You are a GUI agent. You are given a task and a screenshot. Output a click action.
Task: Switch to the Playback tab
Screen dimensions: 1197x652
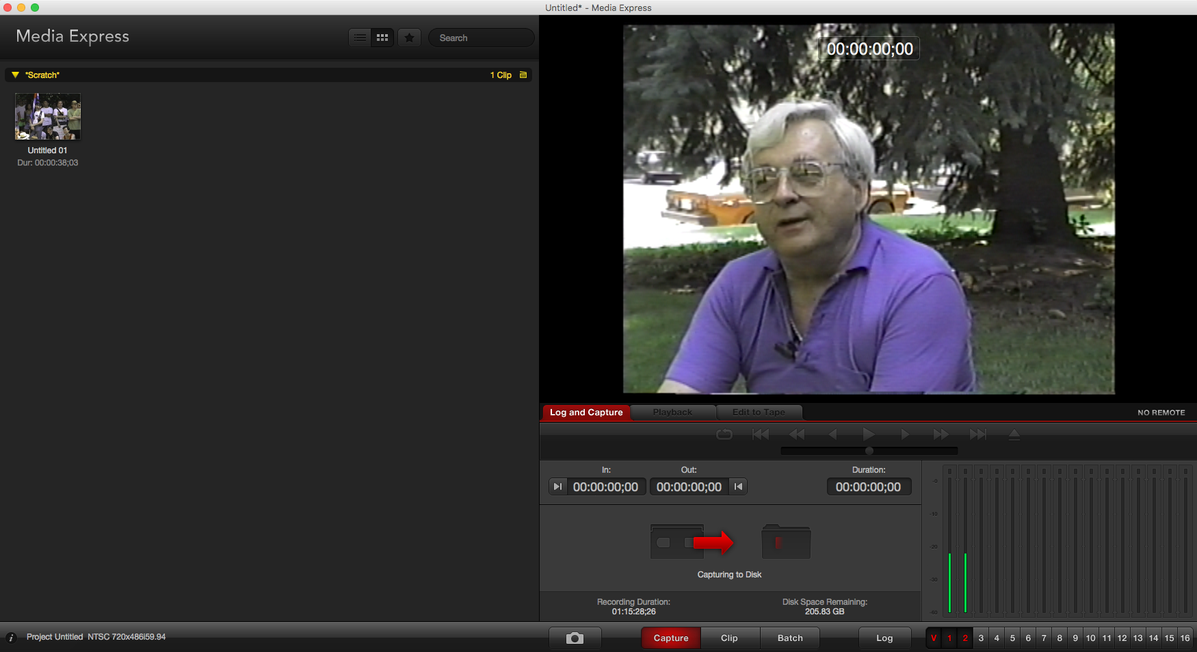point(672,412)
